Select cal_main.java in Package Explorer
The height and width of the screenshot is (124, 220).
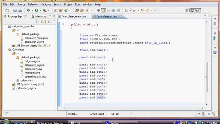(32, 61)
